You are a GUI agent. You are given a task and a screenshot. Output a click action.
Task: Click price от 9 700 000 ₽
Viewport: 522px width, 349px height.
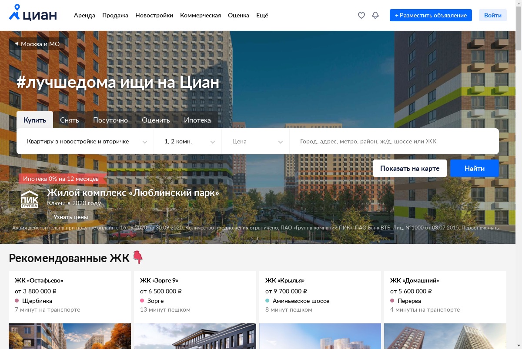(x=286, y=291)
